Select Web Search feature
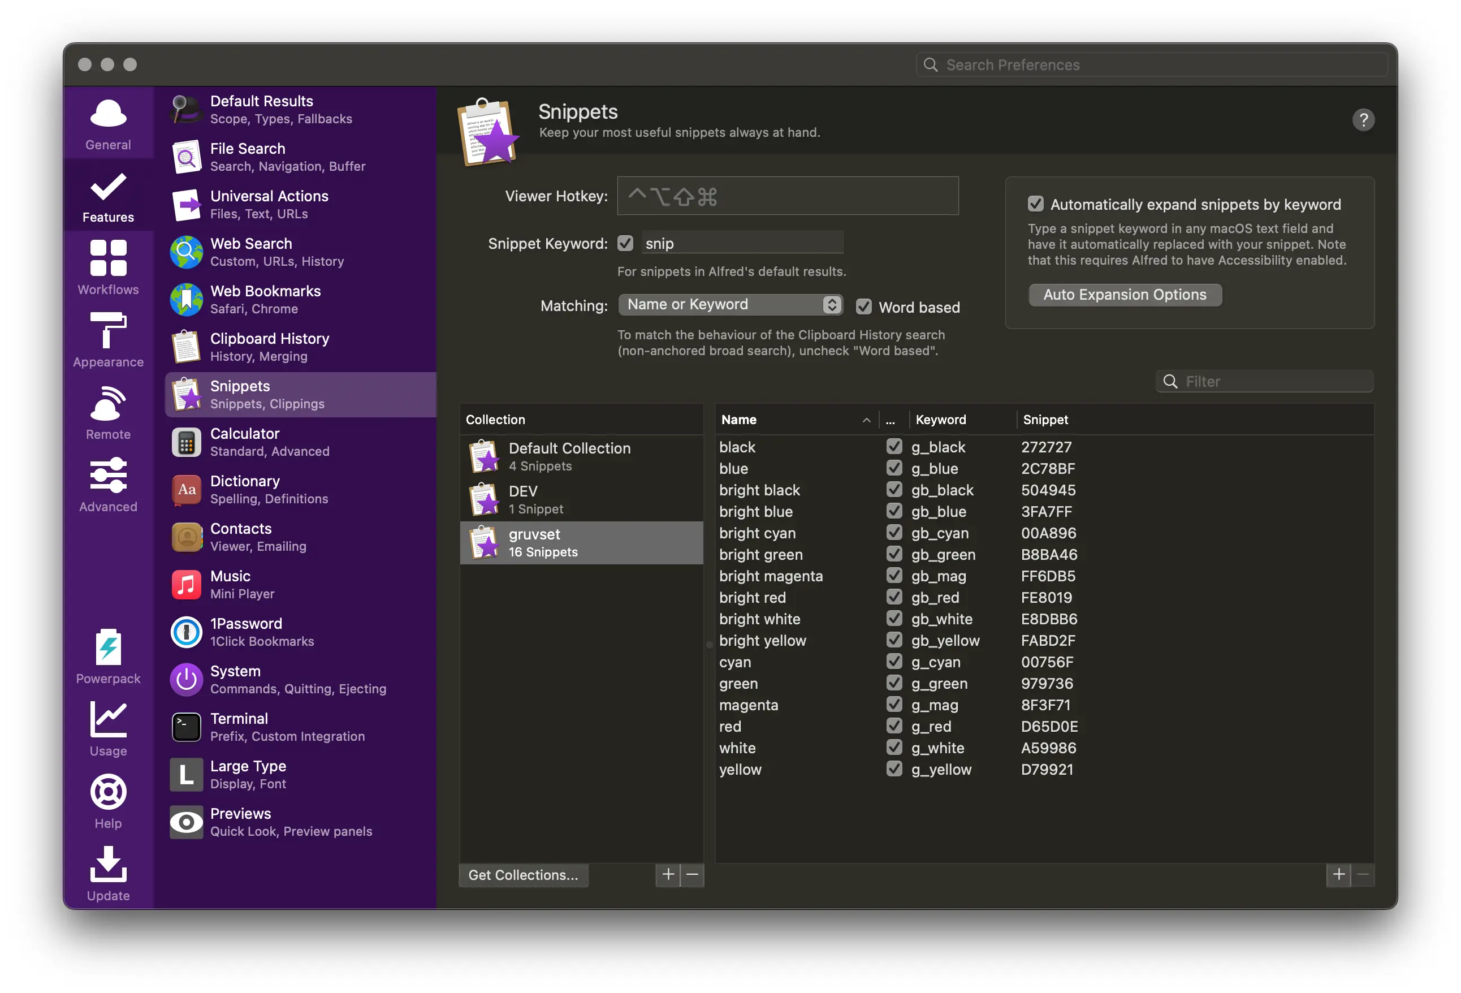1461x993 pixels. [300, 252]
